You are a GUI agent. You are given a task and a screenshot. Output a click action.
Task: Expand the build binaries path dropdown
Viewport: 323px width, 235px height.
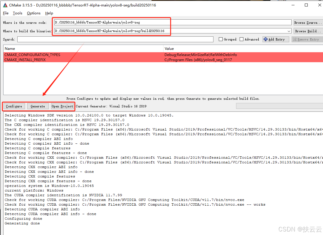click(x=289, y=31)
